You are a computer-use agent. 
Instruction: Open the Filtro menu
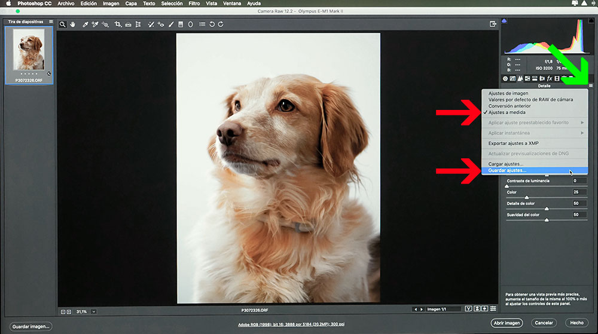[194, 4]
